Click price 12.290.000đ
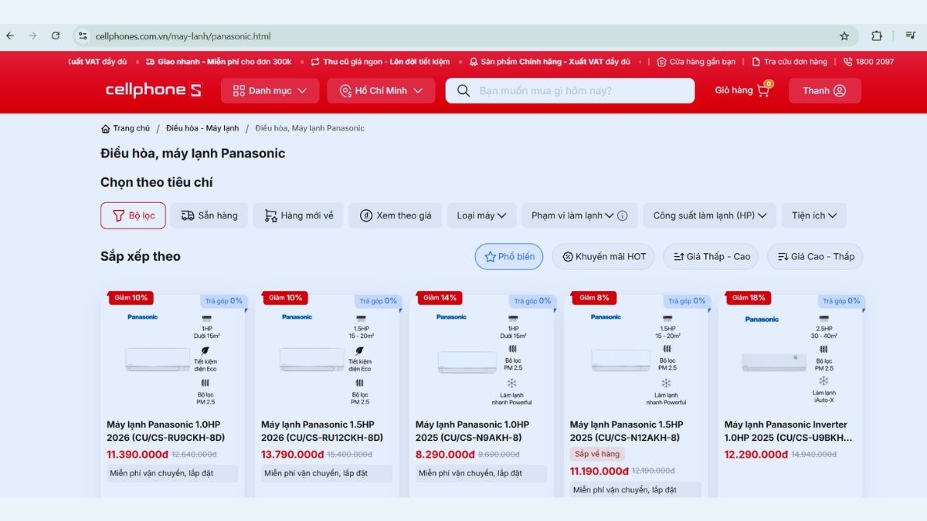This screenshot has width=927, height=521. pos(756,455)
